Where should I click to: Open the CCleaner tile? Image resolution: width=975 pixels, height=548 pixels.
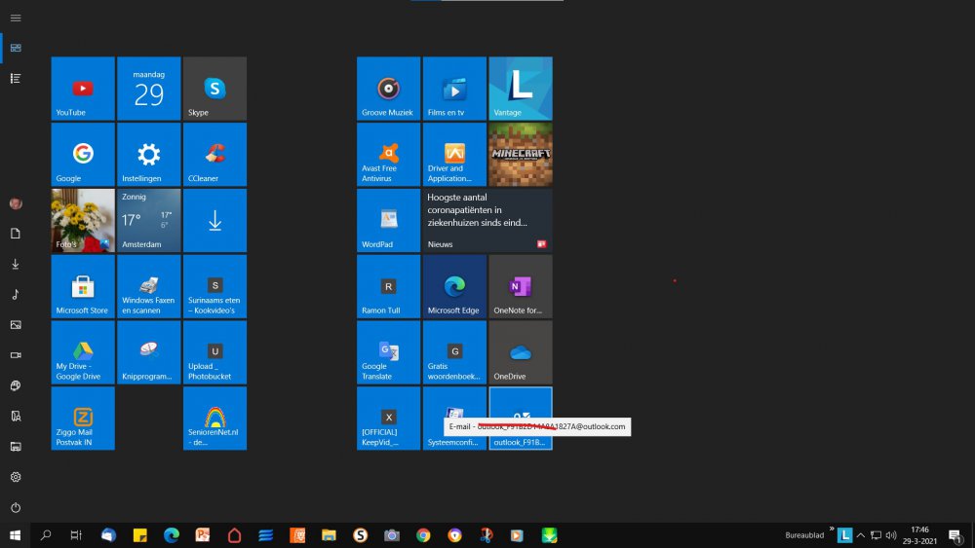tap(214, 155)
